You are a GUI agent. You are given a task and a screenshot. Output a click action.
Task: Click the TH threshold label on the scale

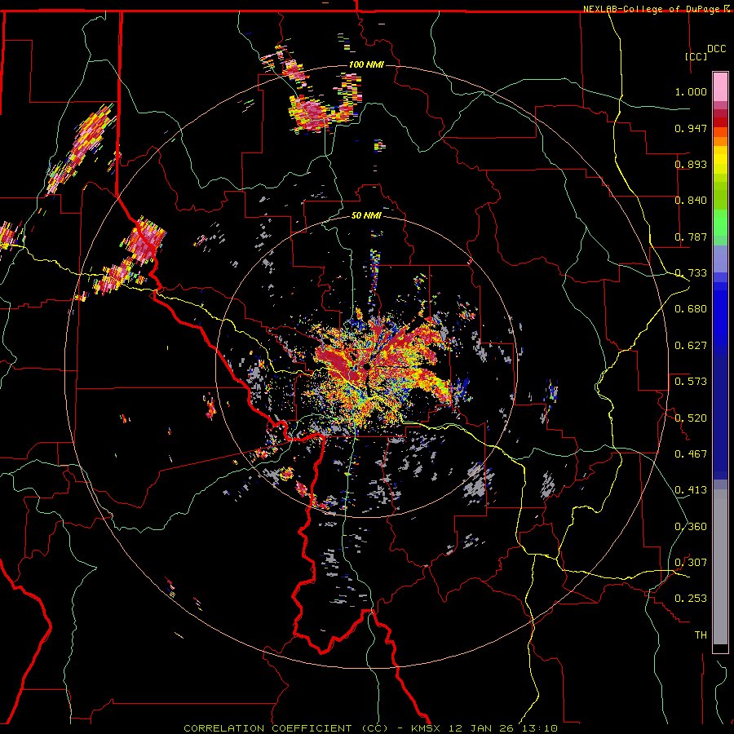(701, 635)
